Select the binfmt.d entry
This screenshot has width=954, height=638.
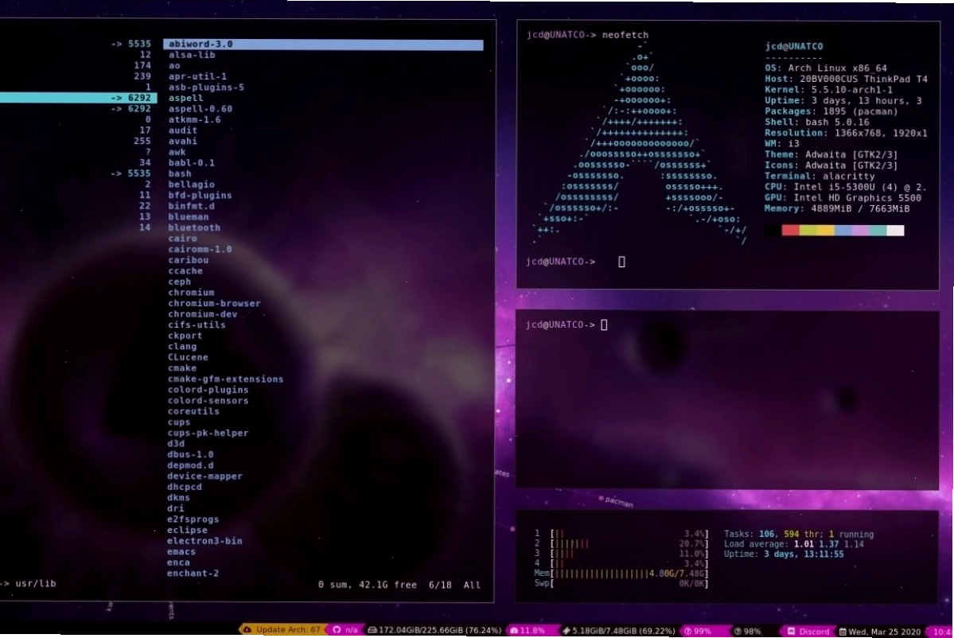192,205
